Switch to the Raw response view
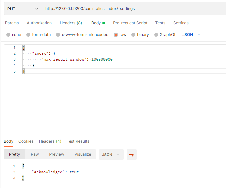 click(35, 154)
